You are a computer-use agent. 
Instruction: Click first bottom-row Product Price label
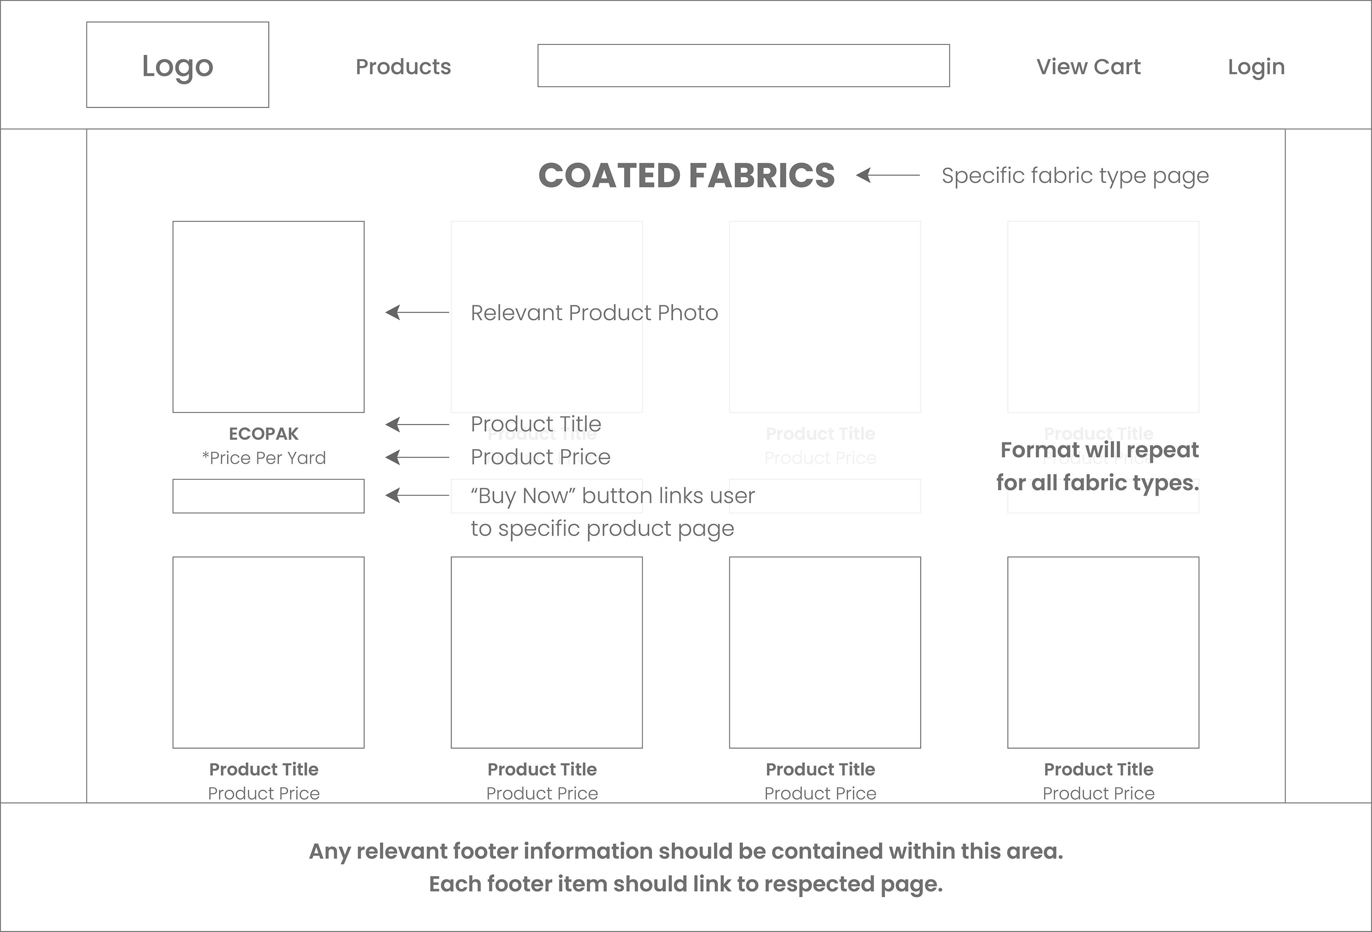pos(263,793)
